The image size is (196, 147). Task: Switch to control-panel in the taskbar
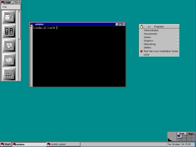pos(63,144)
